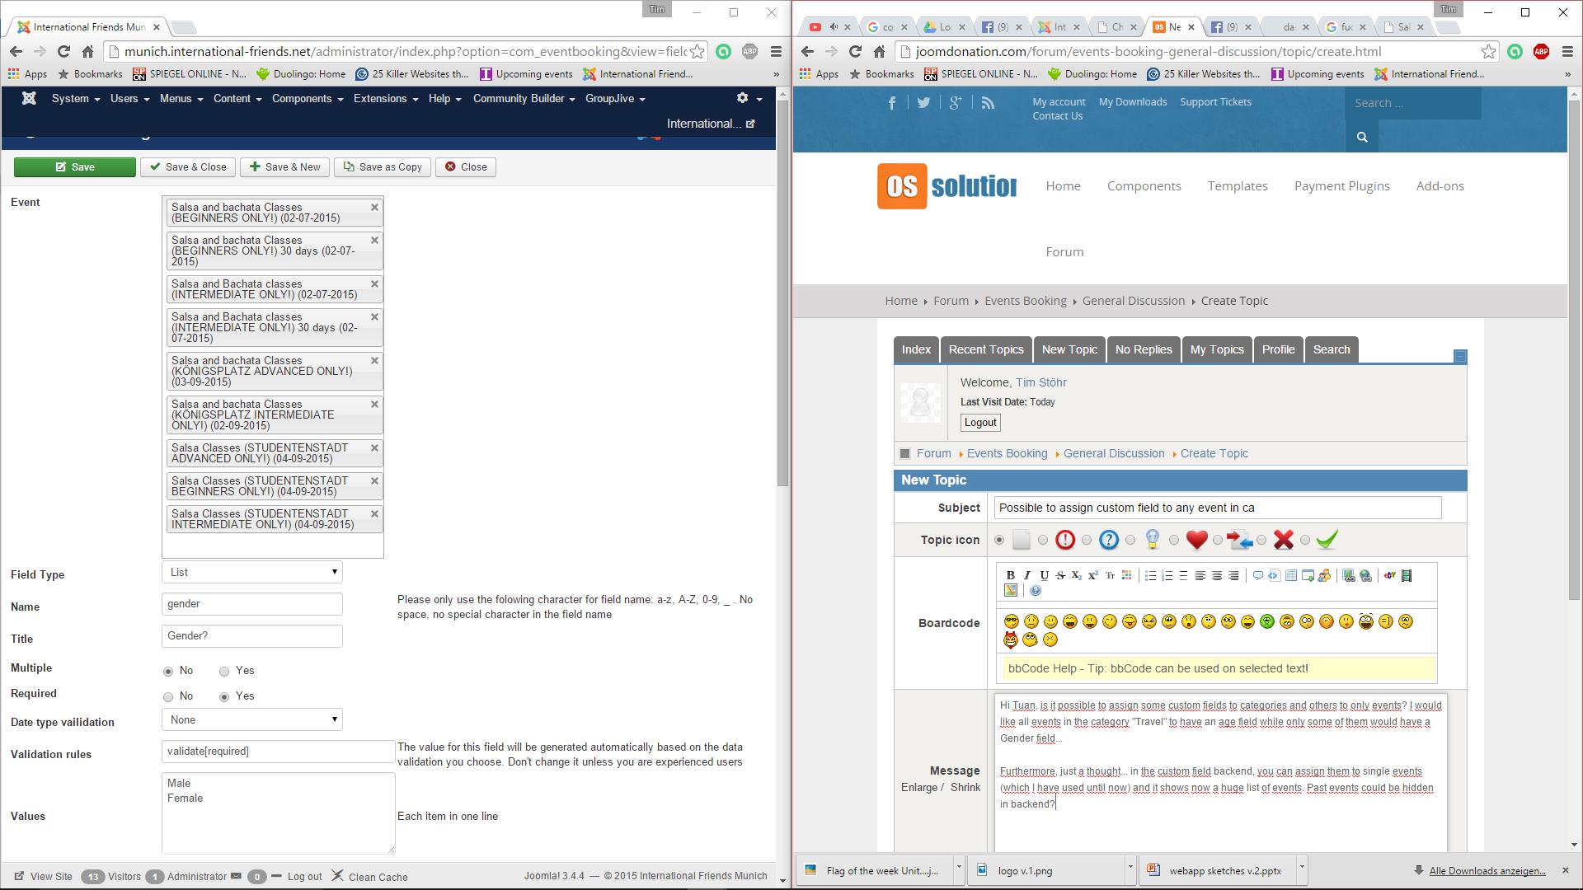Set Required to No
The image size is (1583, 890).
168,697
